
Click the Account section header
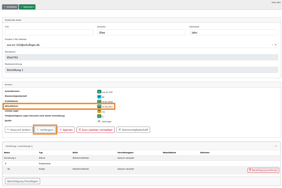8,84
